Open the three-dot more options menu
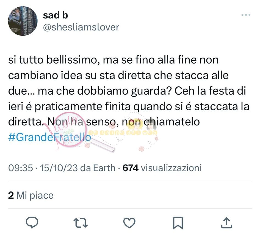 pos(246,15)
